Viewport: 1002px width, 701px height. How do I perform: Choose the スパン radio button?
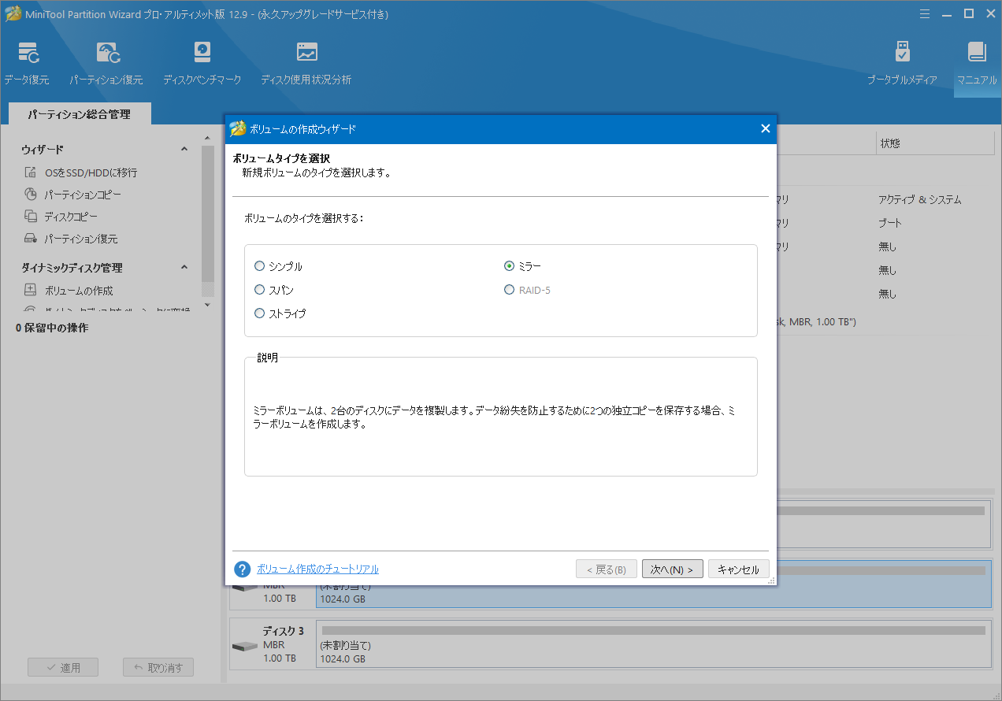[260, 291]
